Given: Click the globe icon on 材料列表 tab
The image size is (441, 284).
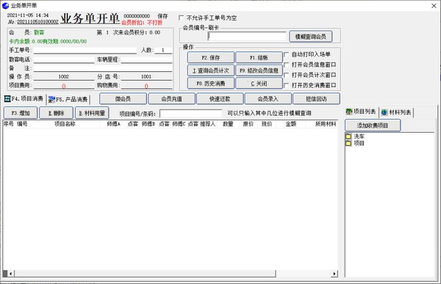Looking at the screenshot, I should [384, 112].
